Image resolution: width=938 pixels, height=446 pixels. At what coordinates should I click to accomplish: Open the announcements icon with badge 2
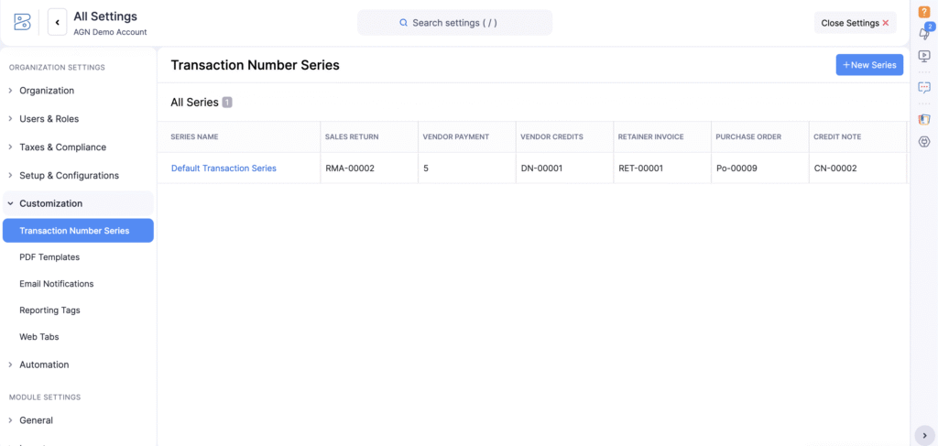924,33
